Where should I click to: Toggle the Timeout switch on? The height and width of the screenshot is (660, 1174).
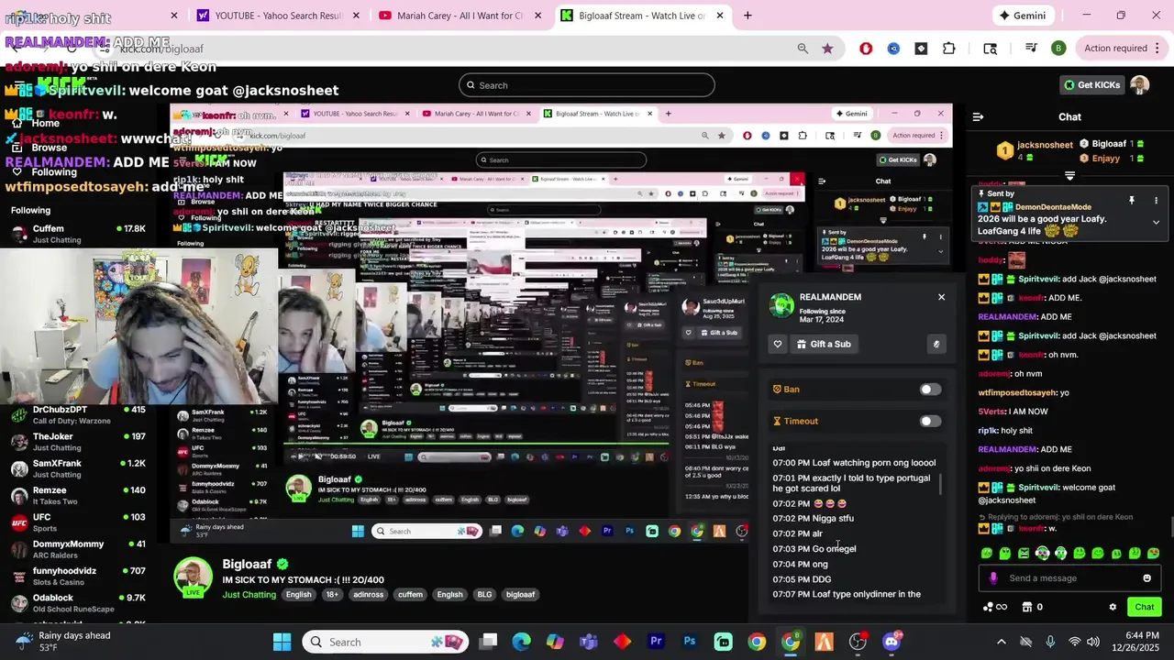point(930,422)
